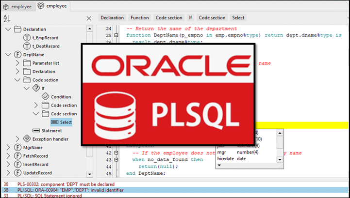350x198 pixels.
Task: Select FetchRecord function icon
Action: pos(17,156)
